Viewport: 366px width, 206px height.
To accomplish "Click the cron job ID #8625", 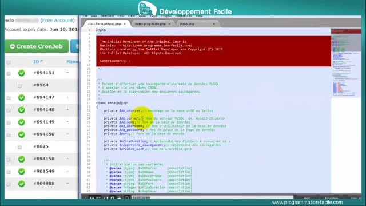I will 41,146.
